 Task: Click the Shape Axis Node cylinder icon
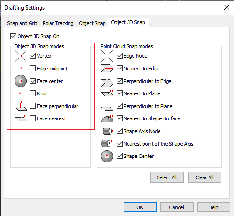pos(107,131)
